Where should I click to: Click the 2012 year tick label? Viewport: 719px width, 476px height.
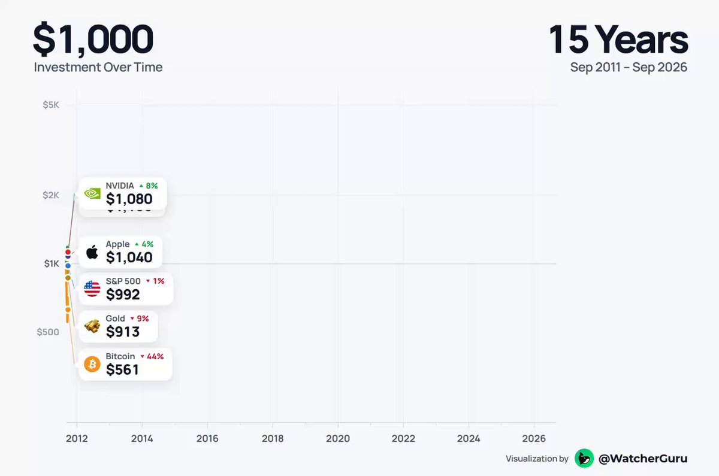point(77,438)
